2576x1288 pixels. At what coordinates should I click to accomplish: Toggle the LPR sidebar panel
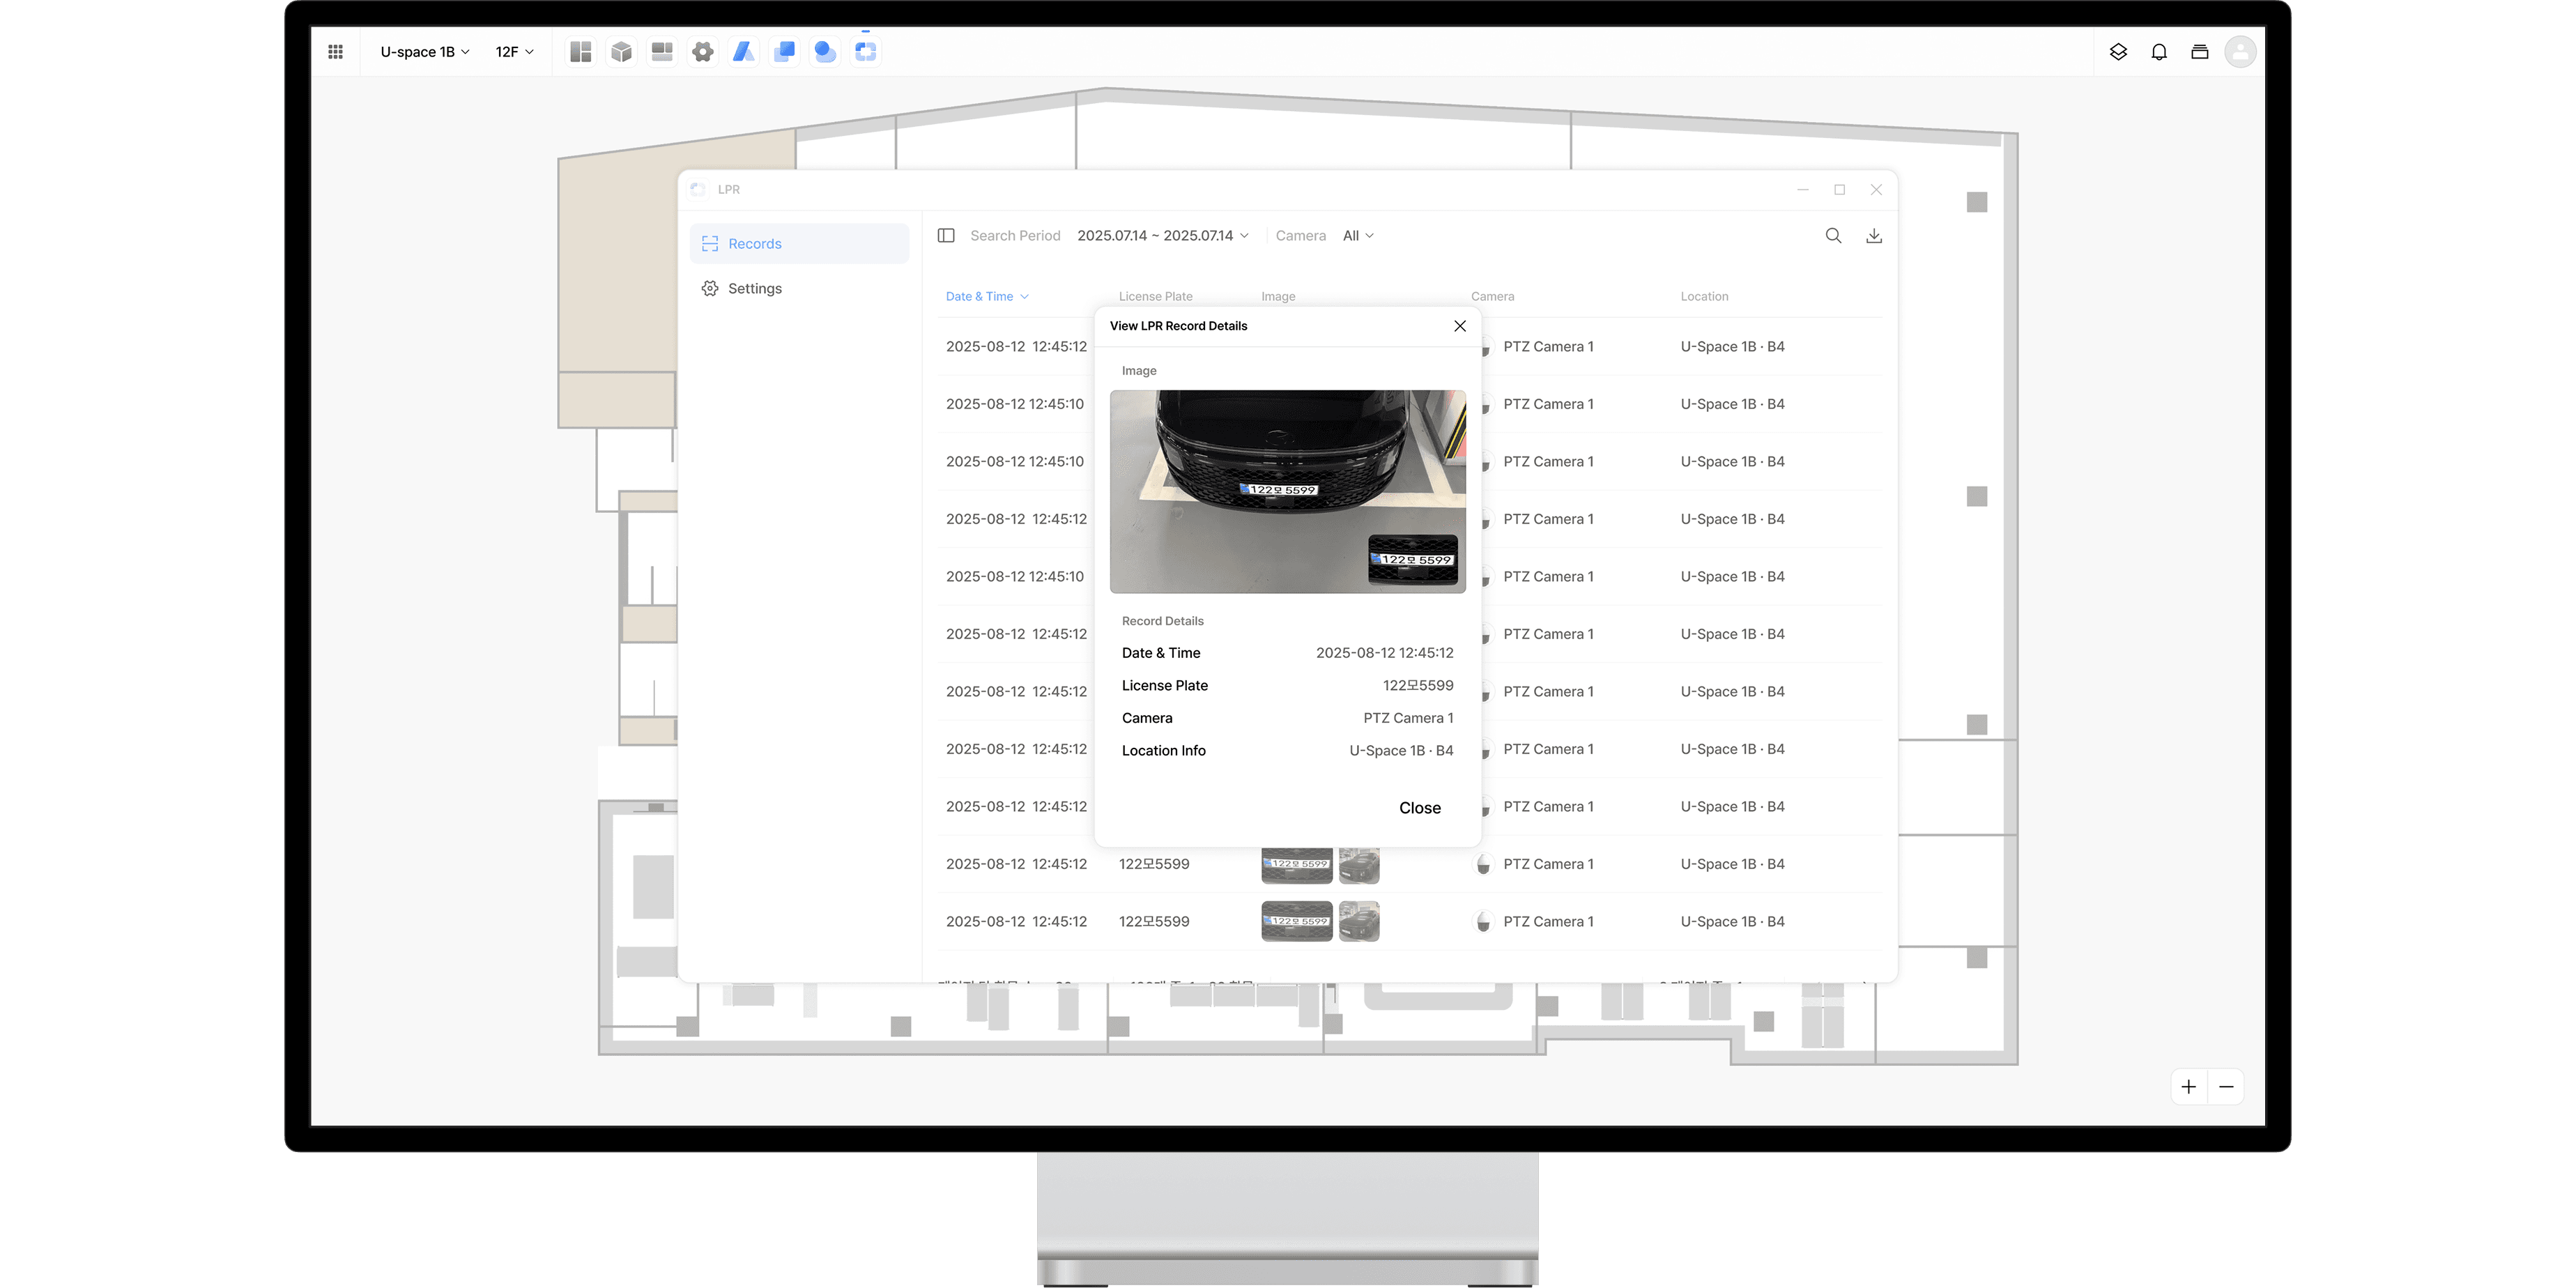pyautogui.click(x=946, y=236)
